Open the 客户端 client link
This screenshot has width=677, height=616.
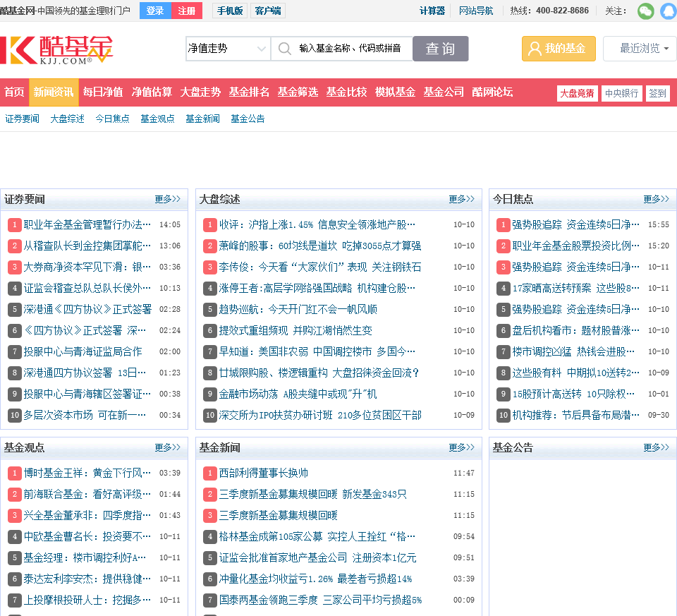(x=268, y=11)
